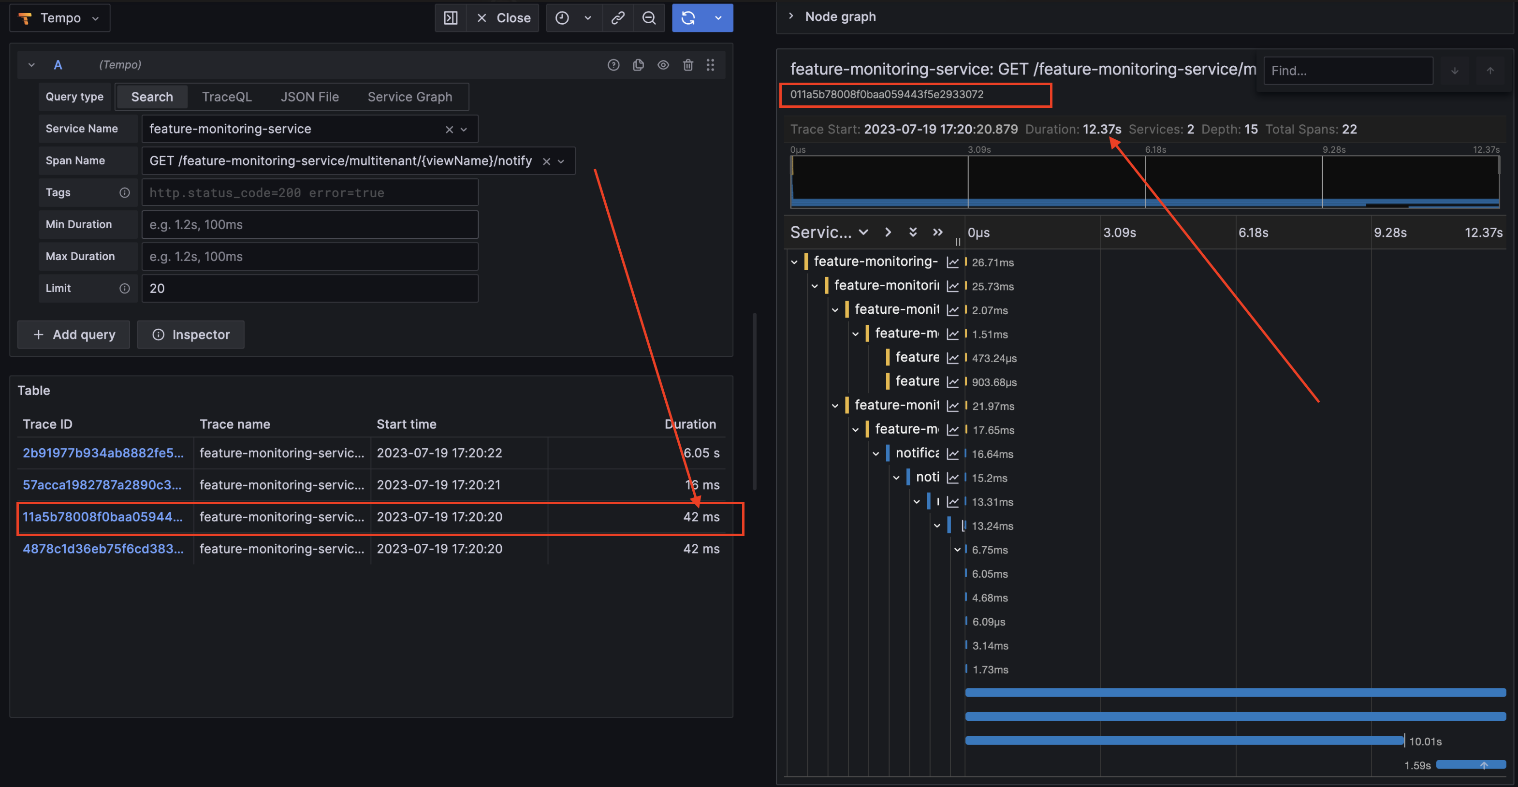Expand the run button options caret
This screenshot has width=1518, height=787.
(x=718, y=18)
